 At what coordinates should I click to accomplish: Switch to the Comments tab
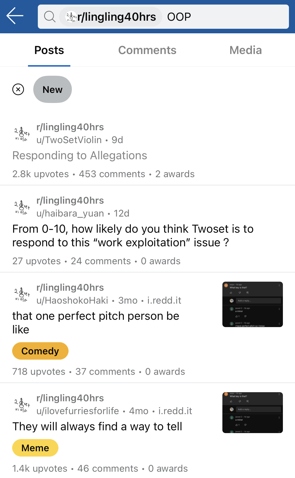(147, 50)
